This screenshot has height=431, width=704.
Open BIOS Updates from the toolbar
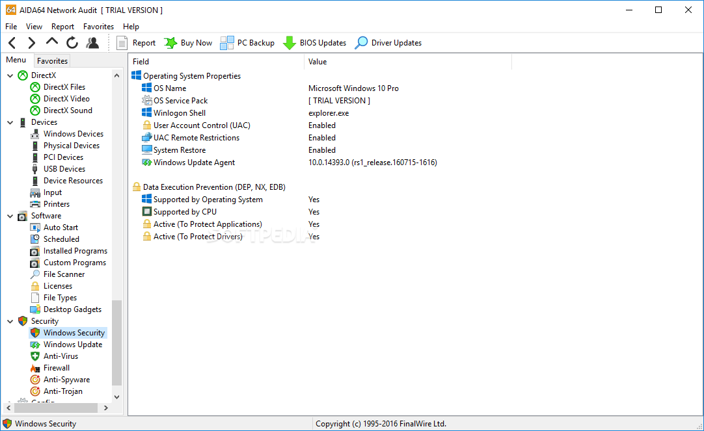pos(314,43)
